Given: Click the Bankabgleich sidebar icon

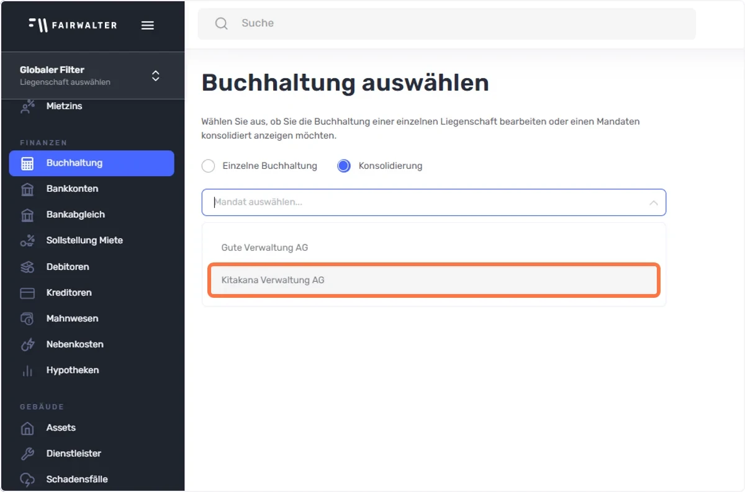Looking at the screenshot, I should pos(27,215).
